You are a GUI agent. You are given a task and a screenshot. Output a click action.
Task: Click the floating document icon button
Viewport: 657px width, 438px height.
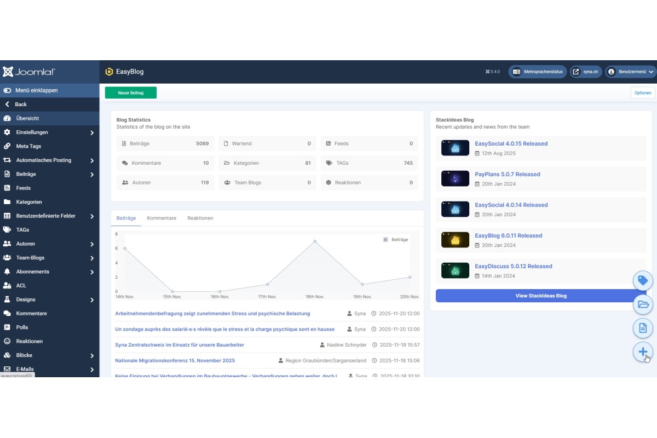[643, 328]
